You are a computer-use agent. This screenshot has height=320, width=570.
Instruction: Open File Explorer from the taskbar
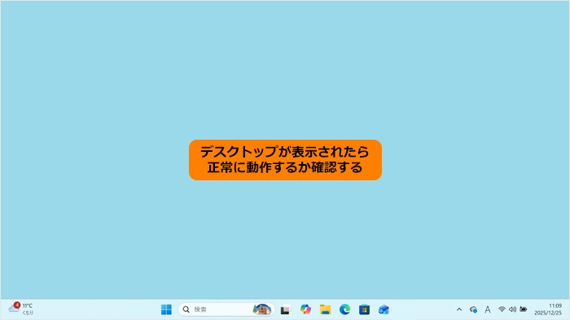325,309
